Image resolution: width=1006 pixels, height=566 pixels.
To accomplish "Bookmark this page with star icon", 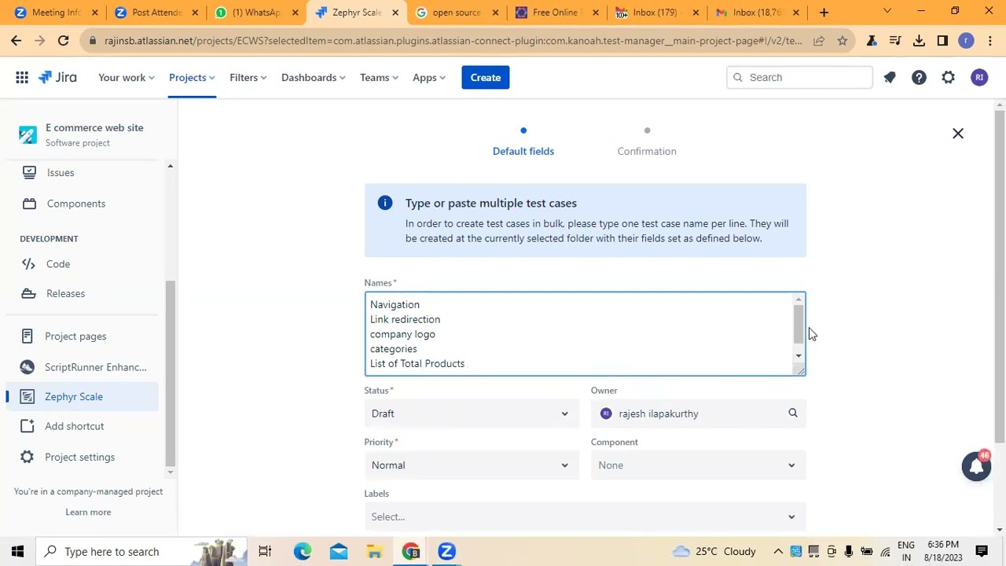I will 843,41.
